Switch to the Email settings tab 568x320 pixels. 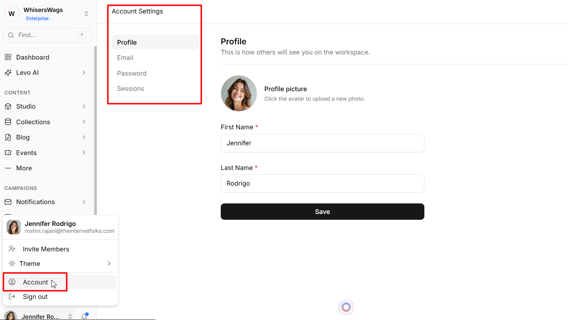125,58
